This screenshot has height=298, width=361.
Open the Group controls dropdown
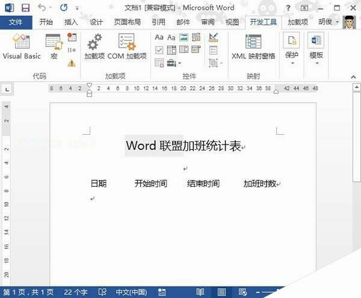pos(216,63)
